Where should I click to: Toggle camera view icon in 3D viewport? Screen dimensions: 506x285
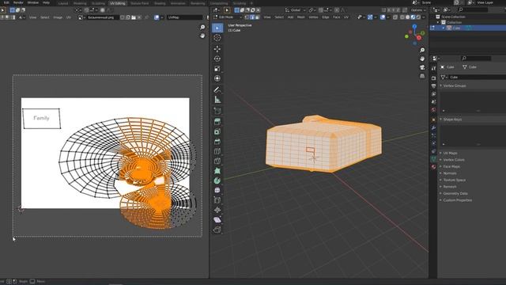422,67
